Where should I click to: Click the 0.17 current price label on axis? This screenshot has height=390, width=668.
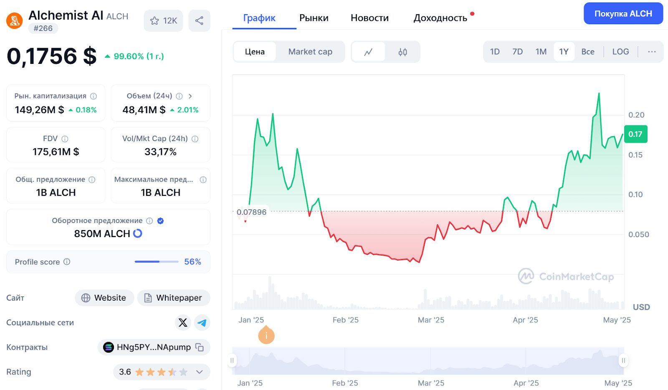(x=635, y=134)
